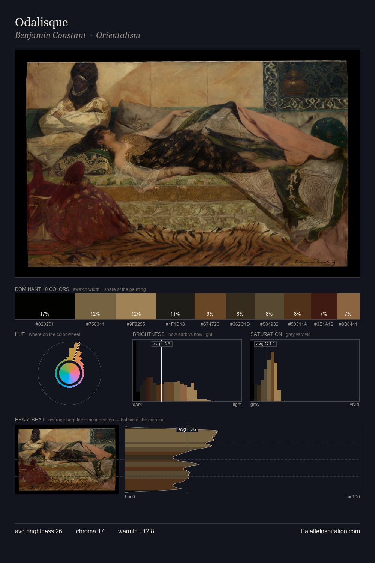This screenshot has width=375, height=563.
Task: Open the PaletteInspiration.com link
Action: pos(330,531)
